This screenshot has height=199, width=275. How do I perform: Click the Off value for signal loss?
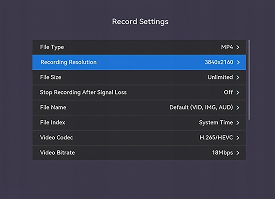coord(228,92)
